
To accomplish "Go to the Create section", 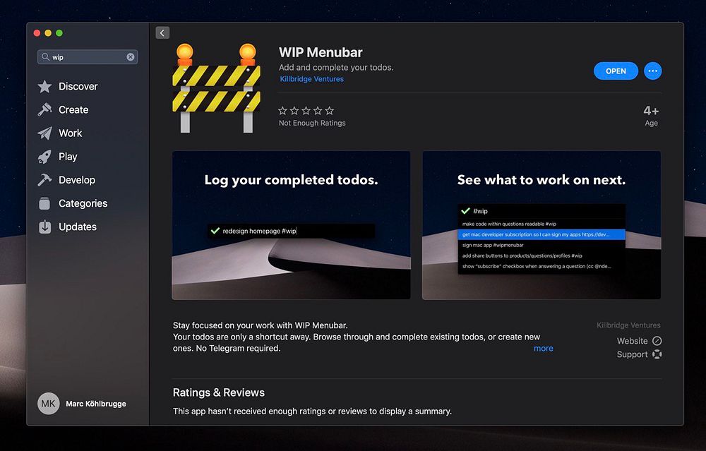I will [73, 110].
